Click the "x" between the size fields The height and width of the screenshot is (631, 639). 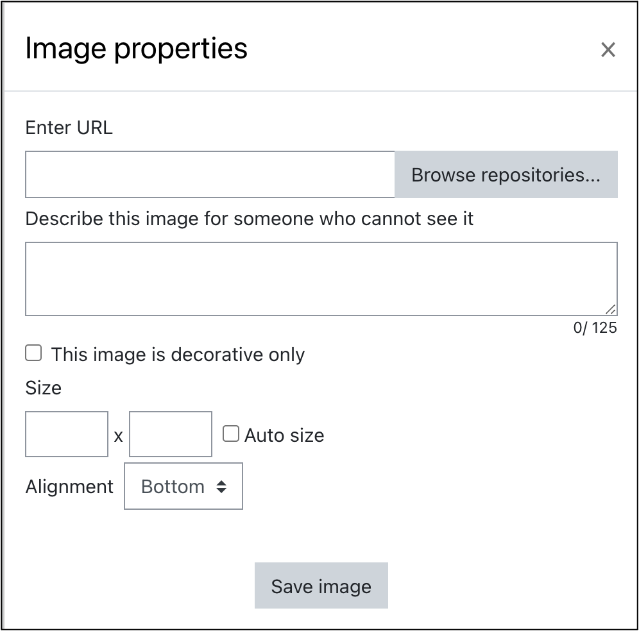118,436
